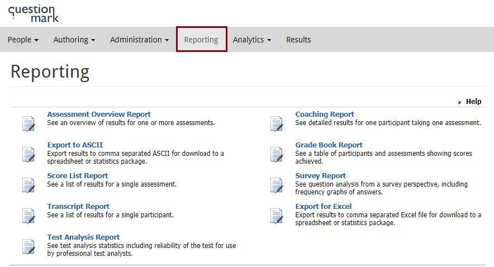Open the Export for Excel link
Screen dimensions: 494x267
[323, 207]
